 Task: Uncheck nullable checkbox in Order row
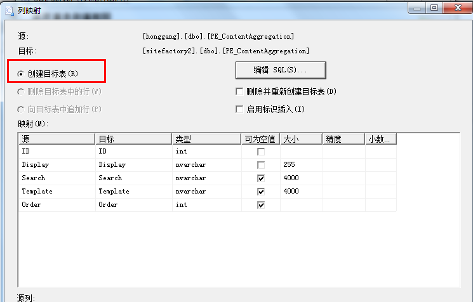point(261,205)
